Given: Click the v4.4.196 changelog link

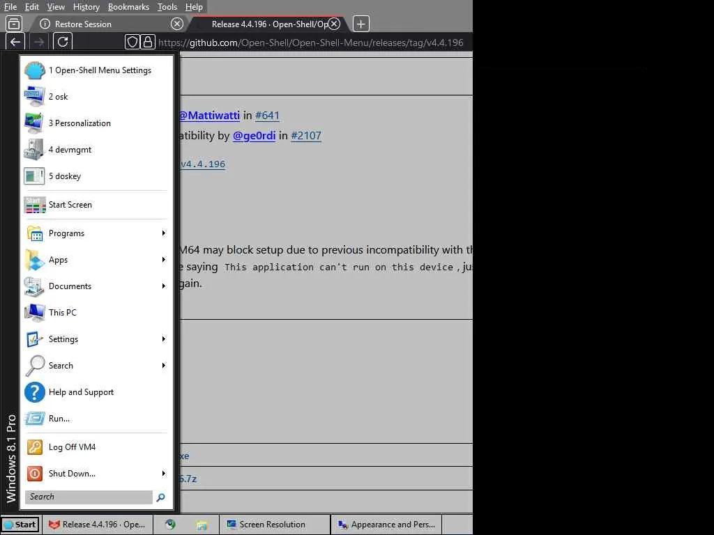Looking at the screenshot, I should [203, 164].
